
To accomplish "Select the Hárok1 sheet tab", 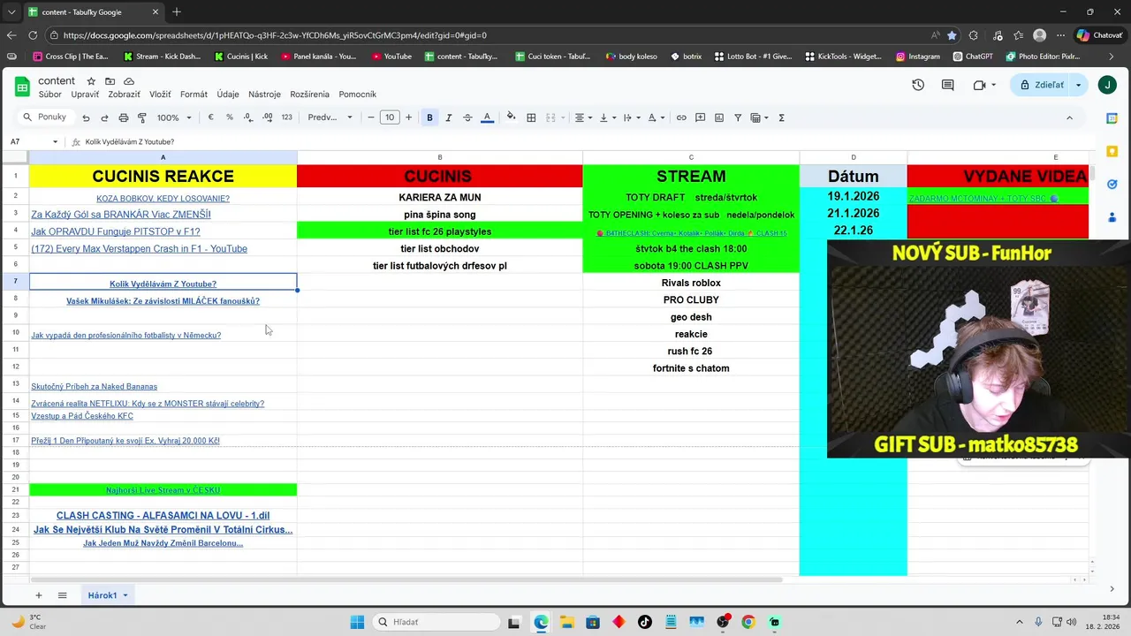I will [107, 595].
